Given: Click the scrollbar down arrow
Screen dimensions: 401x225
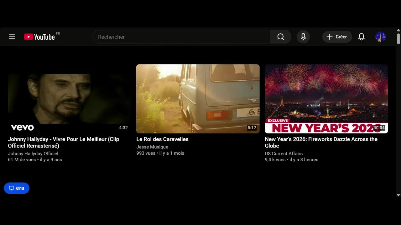Looking at the screenshot, I should click(398, 195).
